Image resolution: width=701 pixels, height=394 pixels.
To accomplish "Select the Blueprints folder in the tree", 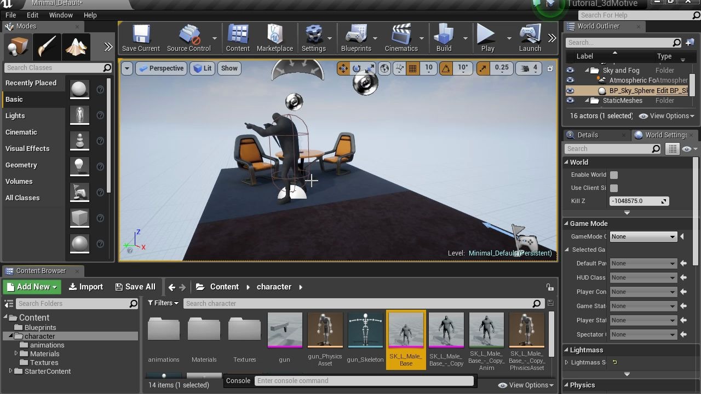I will [x=40, y=328].
